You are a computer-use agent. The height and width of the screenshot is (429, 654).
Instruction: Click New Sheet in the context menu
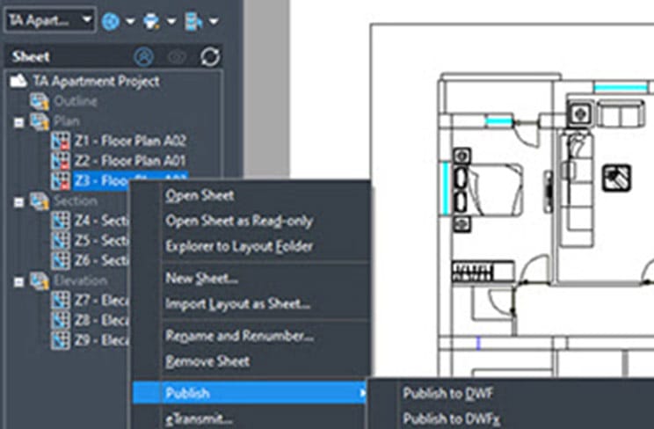click(201, 279)
